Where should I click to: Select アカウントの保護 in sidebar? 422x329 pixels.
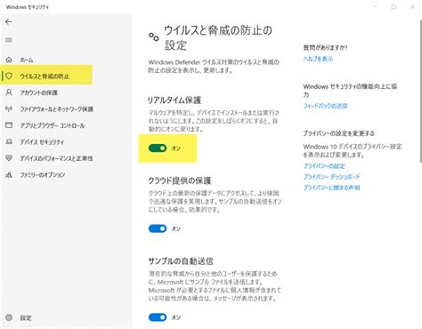38,92
